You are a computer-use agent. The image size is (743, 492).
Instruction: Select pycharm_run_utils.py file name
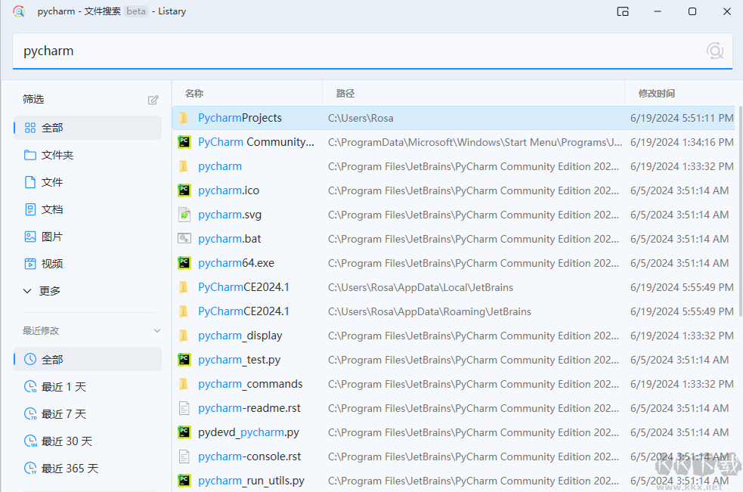[x=251, y=480]
